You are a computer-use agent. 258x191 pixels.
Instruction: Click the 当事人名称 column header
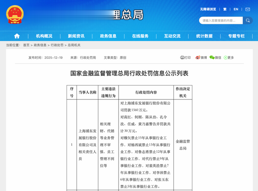[x=87, y=92]
